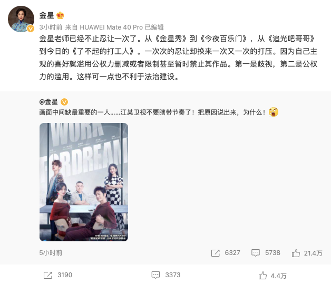Image resolution: width=331 pixels, height=283 pixels.
Task: Open the 金星 username at top
Action: click(47, 15)
